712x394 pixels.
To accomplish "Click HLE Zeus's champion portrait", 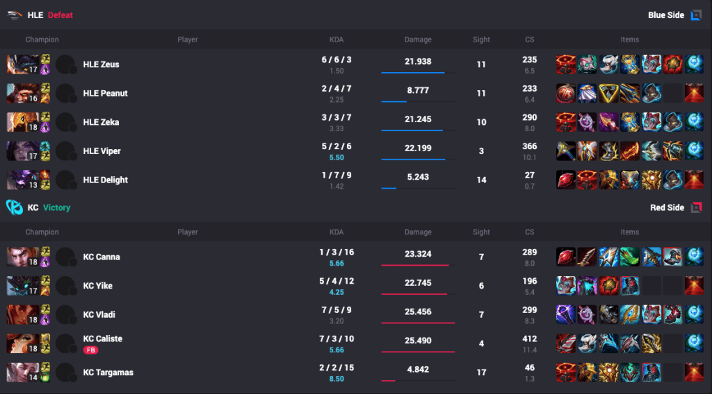I will 23,65.
